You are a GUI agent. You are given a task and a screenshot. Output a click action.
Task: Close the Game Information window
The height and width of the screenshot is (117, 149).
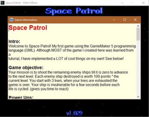click(x=135, y=20)
